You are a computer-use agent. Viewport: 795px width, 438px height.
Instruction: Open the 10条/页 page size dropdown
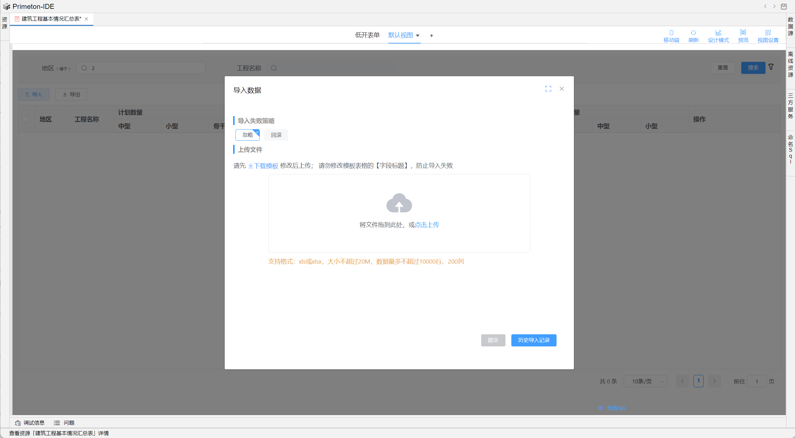pos(645,381)
